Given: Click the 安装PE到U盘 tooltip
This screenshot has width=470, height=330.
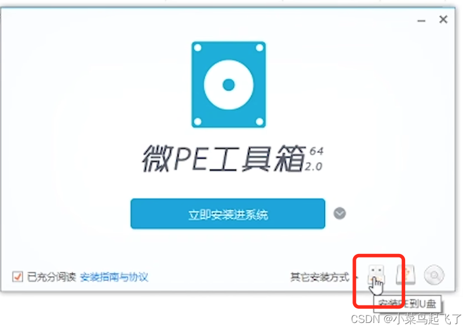Looking at the screenshot, I should click(407, 304).
